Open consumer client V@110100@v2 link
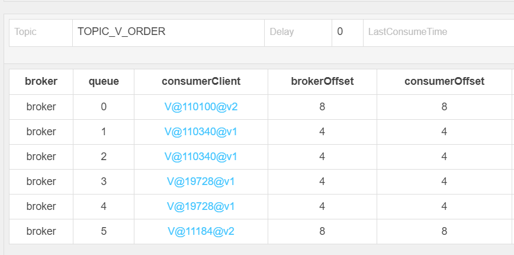The width and height of the screenshot is (514, 255). point(201,107)
